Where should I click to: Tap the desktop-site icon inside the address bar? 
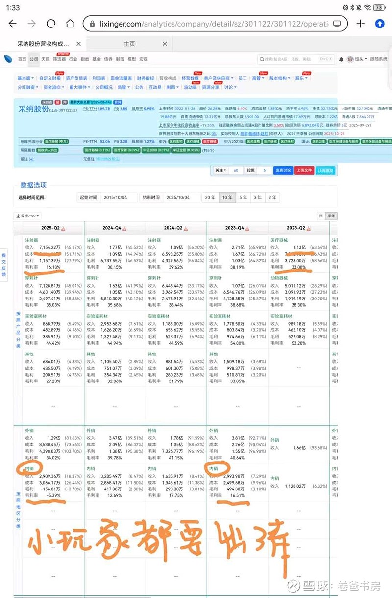[x=337, y=24]
